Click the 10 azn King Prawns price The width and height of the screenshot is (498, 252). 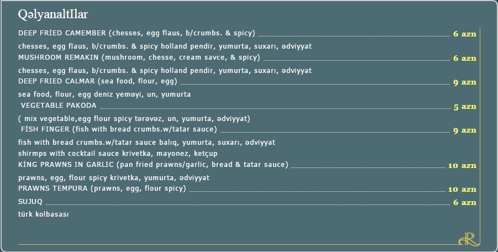[x=462, y=166]
